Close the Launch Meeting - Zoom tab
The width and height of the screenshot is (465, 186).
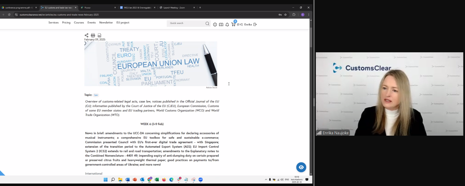[195, 7]
